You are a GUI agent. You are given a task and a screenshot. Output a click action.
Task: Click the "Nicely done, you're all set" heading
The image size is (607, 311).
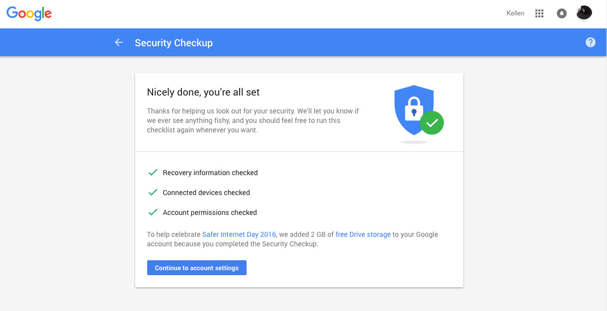(203, 92)
